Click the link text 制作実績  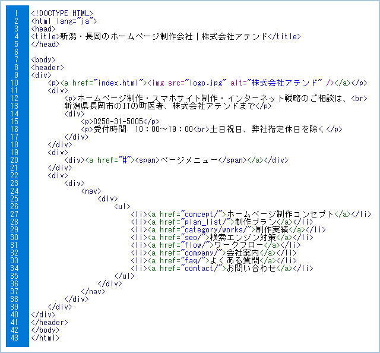(272, 229)
